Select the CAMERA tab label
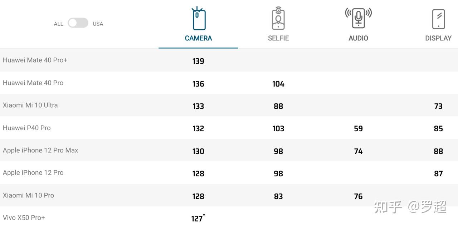Viewport: 458px width, 225px height. (x=199, y=38)
